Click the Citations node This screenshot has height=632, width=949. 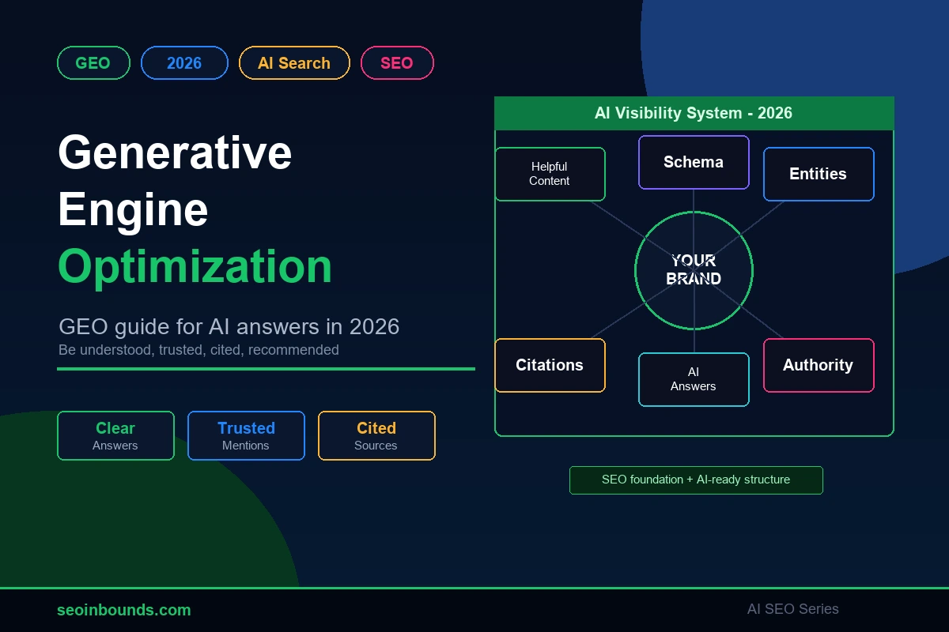[550, 365]
